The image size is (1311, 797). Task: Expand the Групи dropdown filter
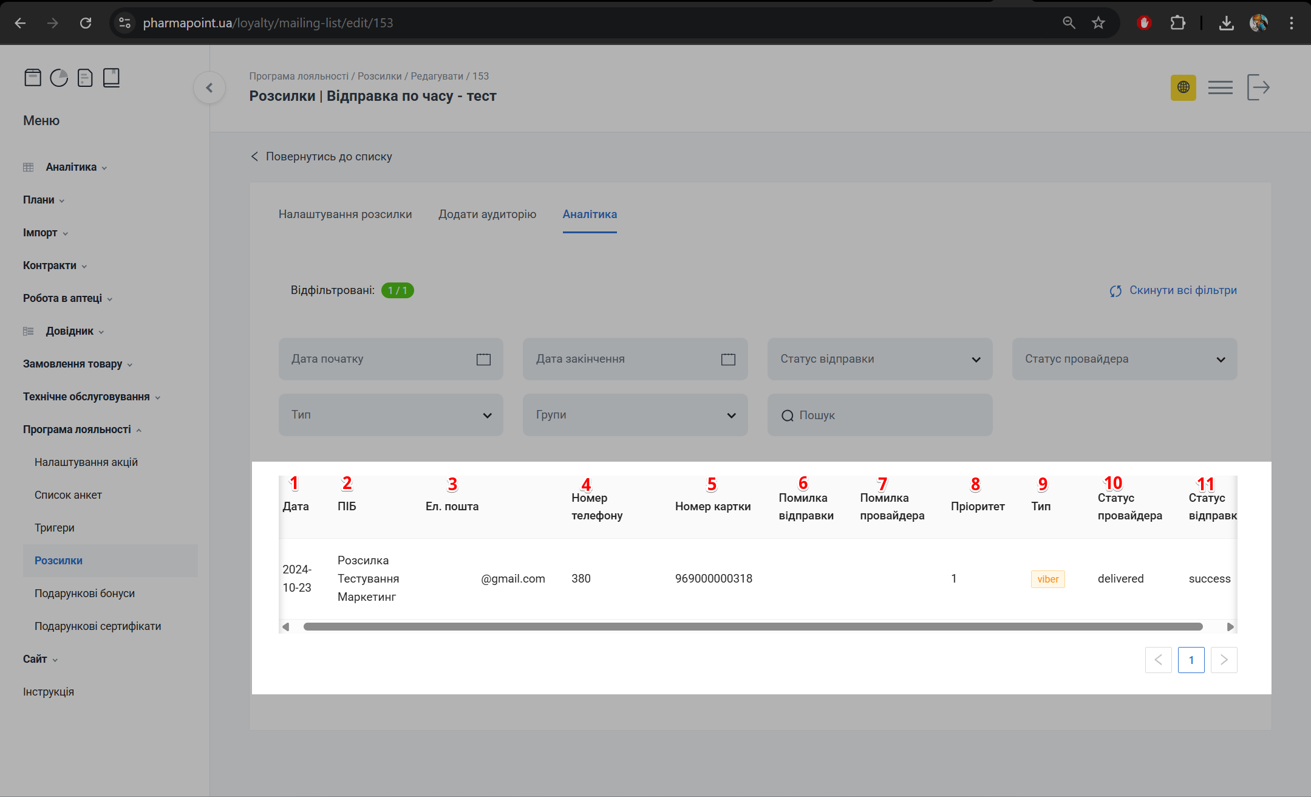coord(635,415)
